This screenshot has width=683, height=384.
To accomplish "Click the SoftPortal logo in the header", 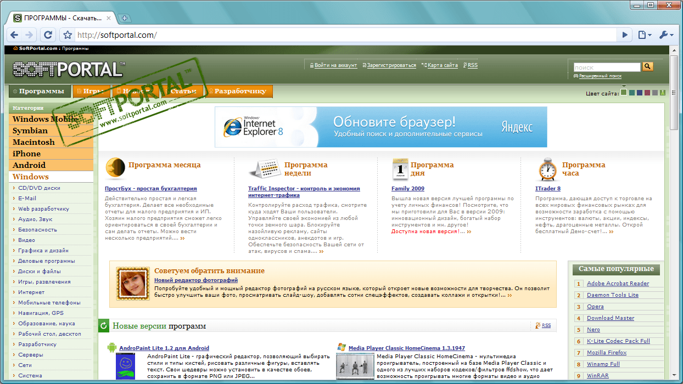I will point(69,69).
